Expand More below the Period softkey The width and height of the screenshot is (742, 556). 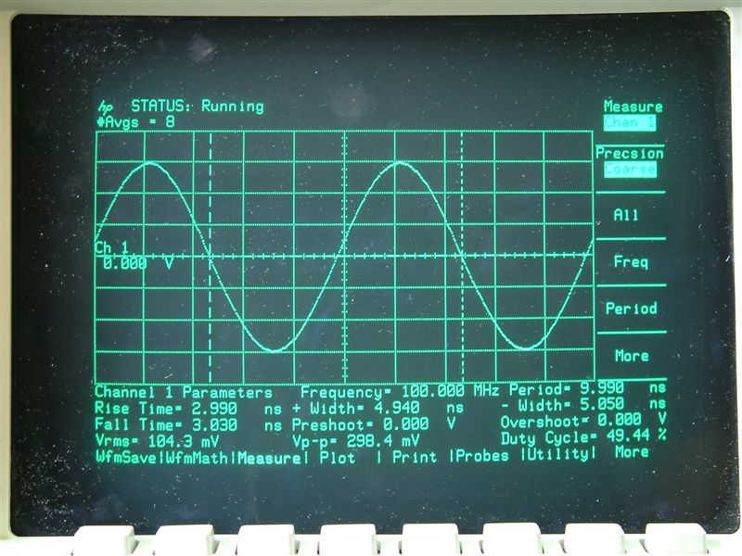631,356
